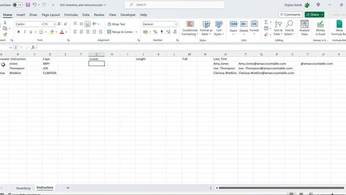Apply Comma Style format
The image size is (346, 195).
click(x=162, y=32)
